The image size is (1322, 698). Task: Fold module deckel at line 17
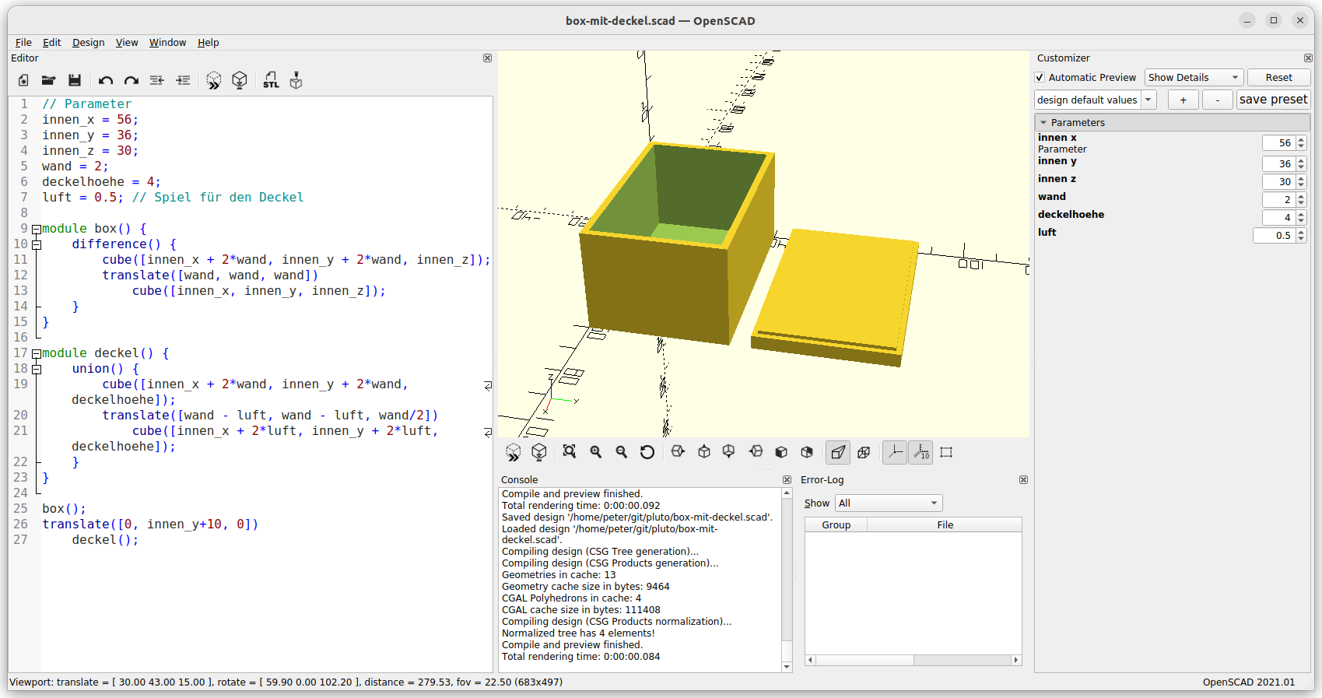(36, 353)
